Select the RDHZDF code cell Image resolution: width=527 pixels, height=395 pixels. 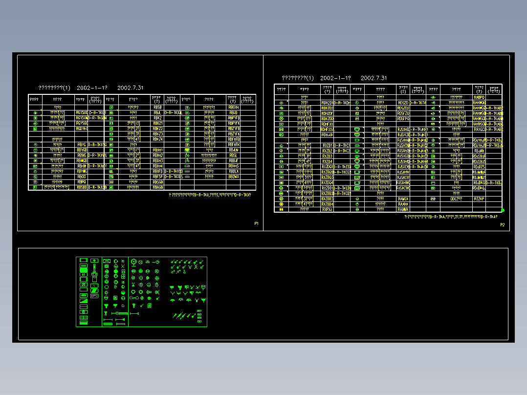pos(327,113)
